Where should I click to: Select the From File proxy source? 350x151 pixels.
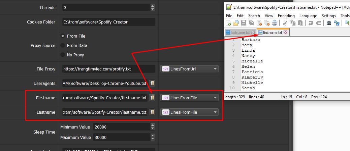tap(63, 36)
